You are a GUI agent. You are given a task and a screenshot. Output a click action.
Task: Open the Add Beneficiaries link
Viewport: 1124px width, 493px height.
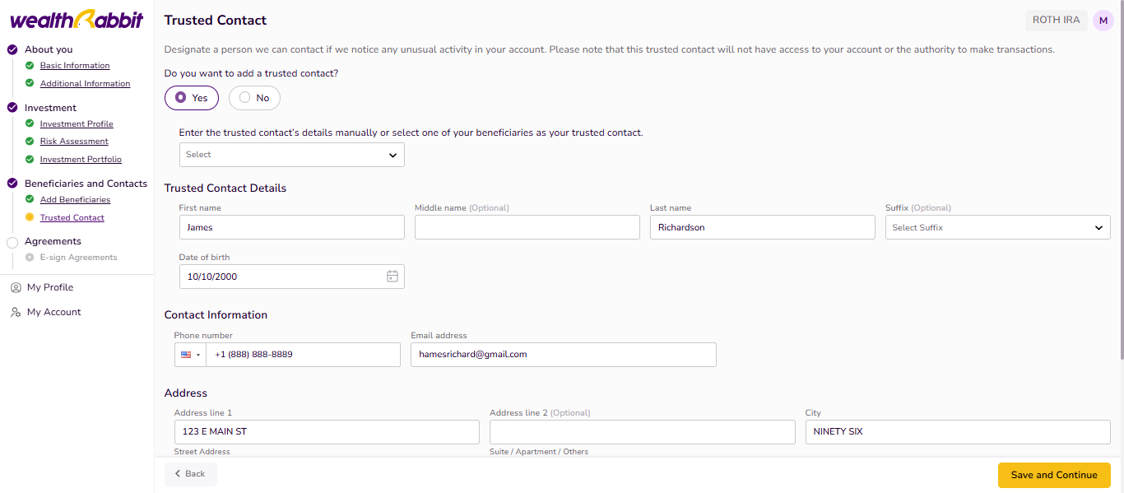pyautogui.click(x=75, y=200)
